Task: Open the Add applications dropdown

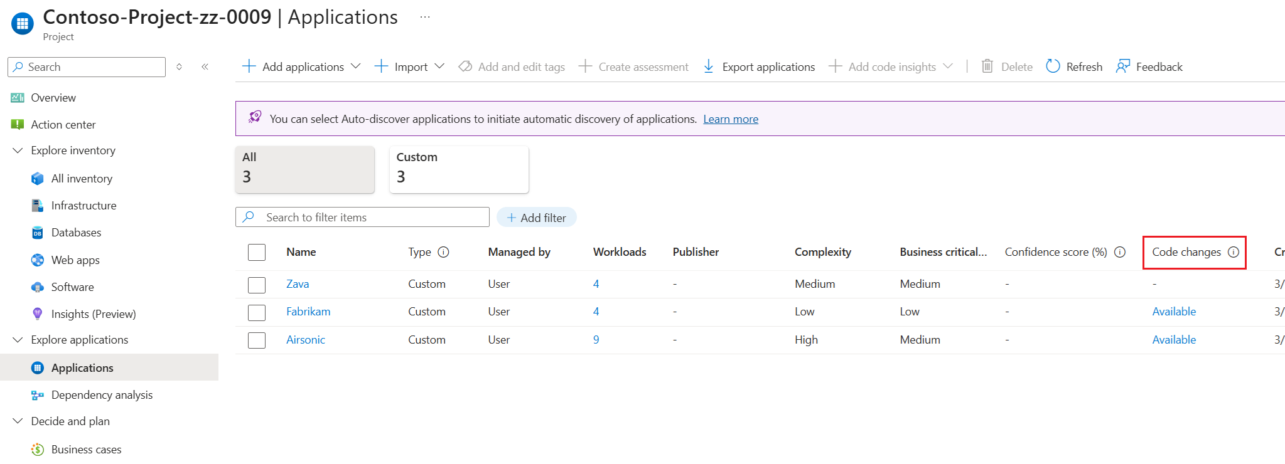Action: 302,66
